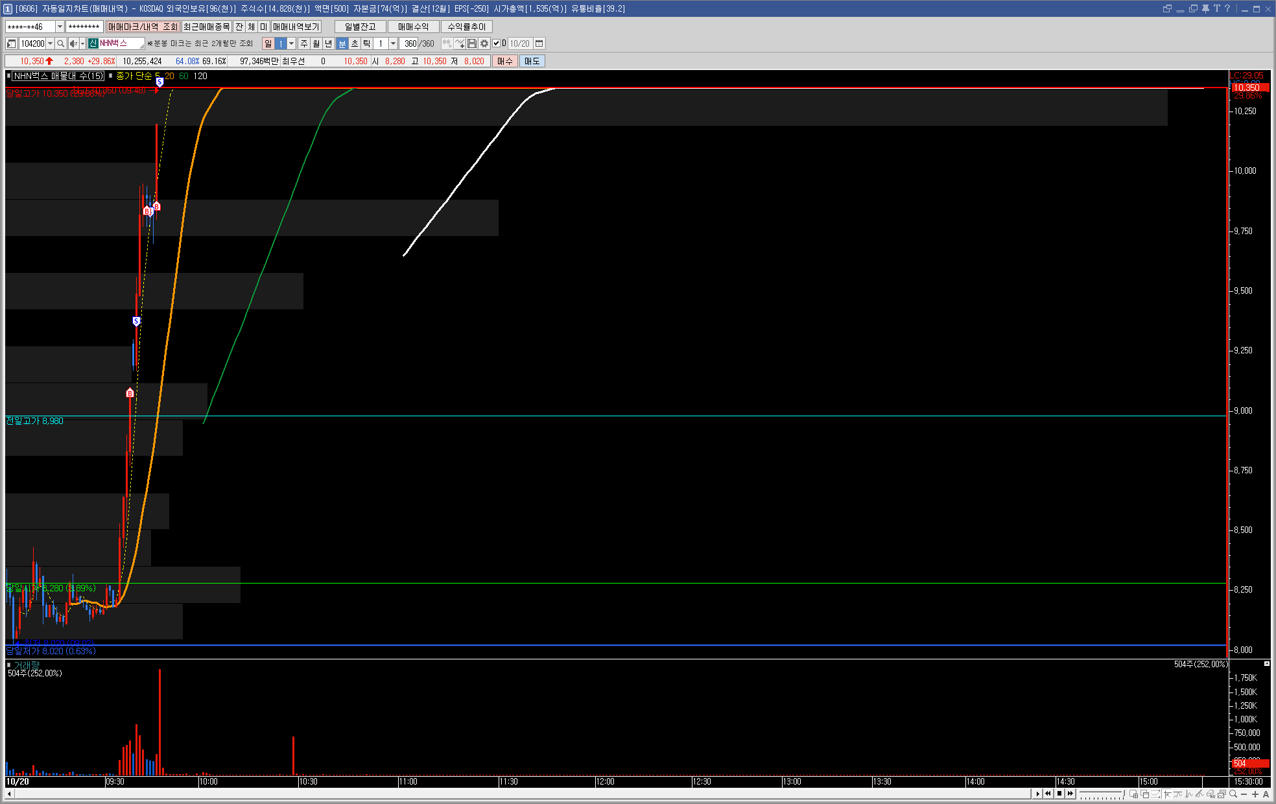The image size is (1276, 804).
Task: Select the 분 minute chart toggle
Action: tap(342, 43)
